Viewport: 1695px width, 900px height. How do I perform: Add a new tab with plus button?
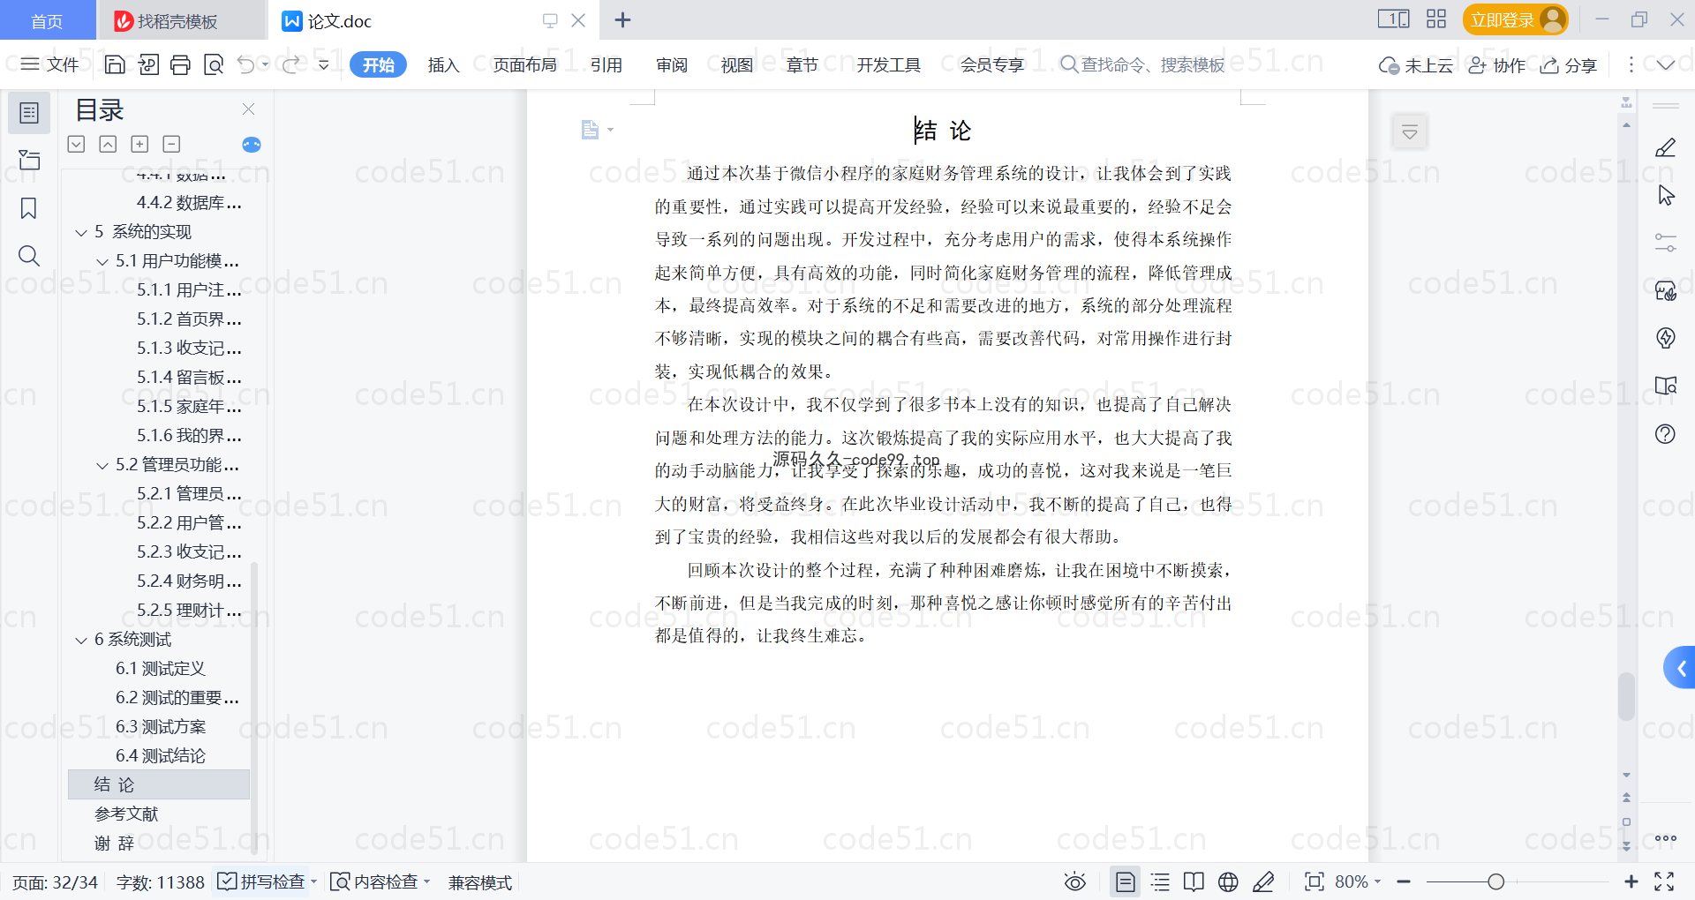(x=622, y=19)
